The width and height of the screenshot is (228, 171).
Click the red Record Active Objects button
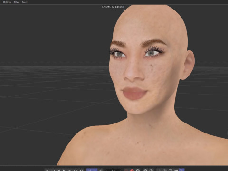pyautogui.click(x=132, y=170)
